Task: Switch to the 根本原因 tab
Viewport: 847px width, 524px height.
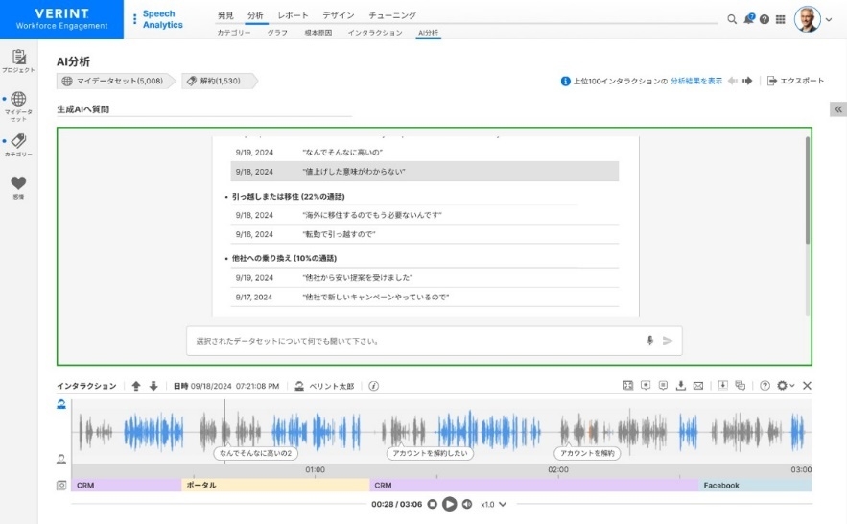Action: pos(318,33)
